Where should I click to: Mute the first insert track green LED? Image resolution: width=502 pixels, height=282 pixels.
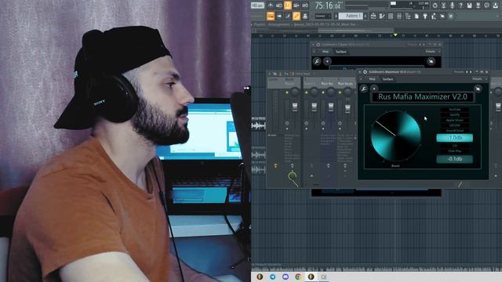coord(307,92)
